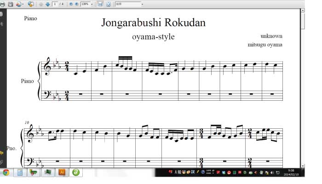Expand the arrow next to the export icon
322x184 pixels.
[x=23, y=4]
